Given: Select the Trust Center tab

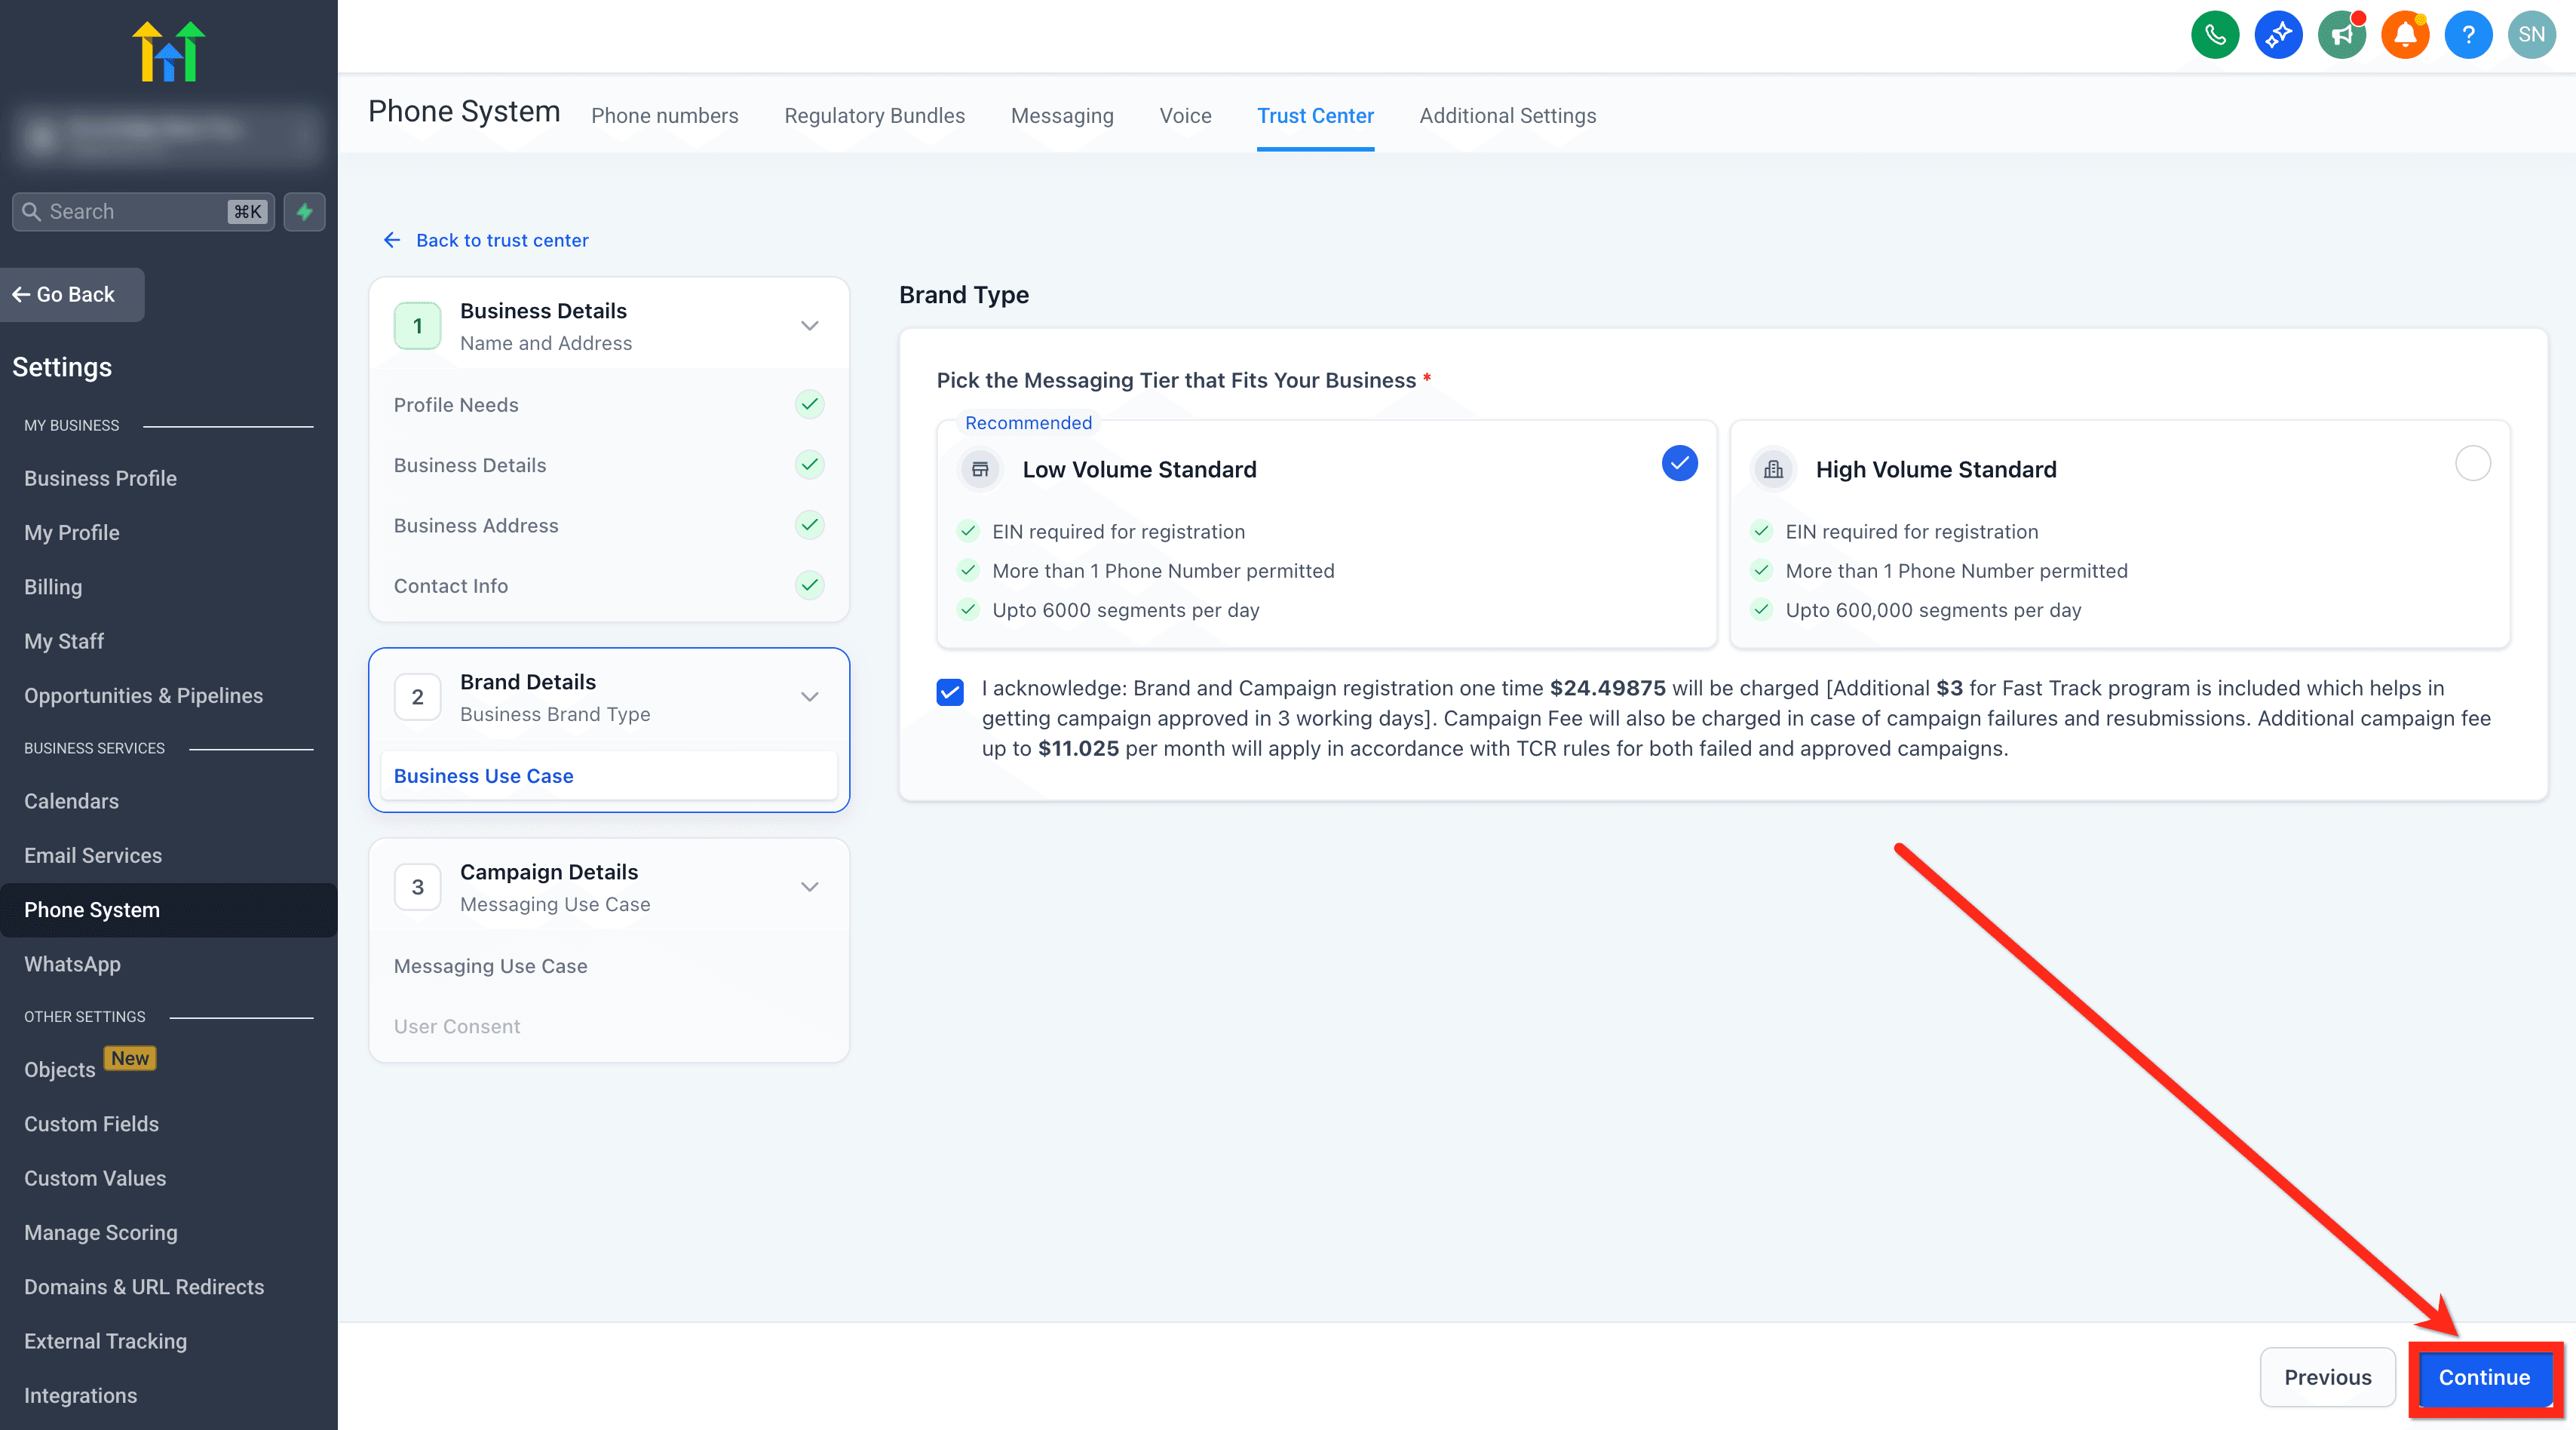Looking at the screenshot, I should pos(1315,116).
